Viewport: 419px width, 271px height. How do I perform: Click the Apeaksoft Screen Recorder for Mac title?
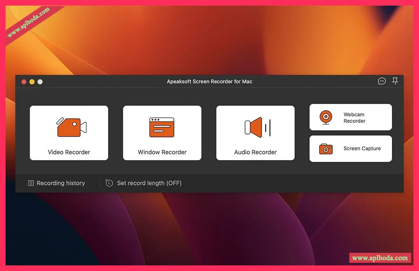(209, 81)
